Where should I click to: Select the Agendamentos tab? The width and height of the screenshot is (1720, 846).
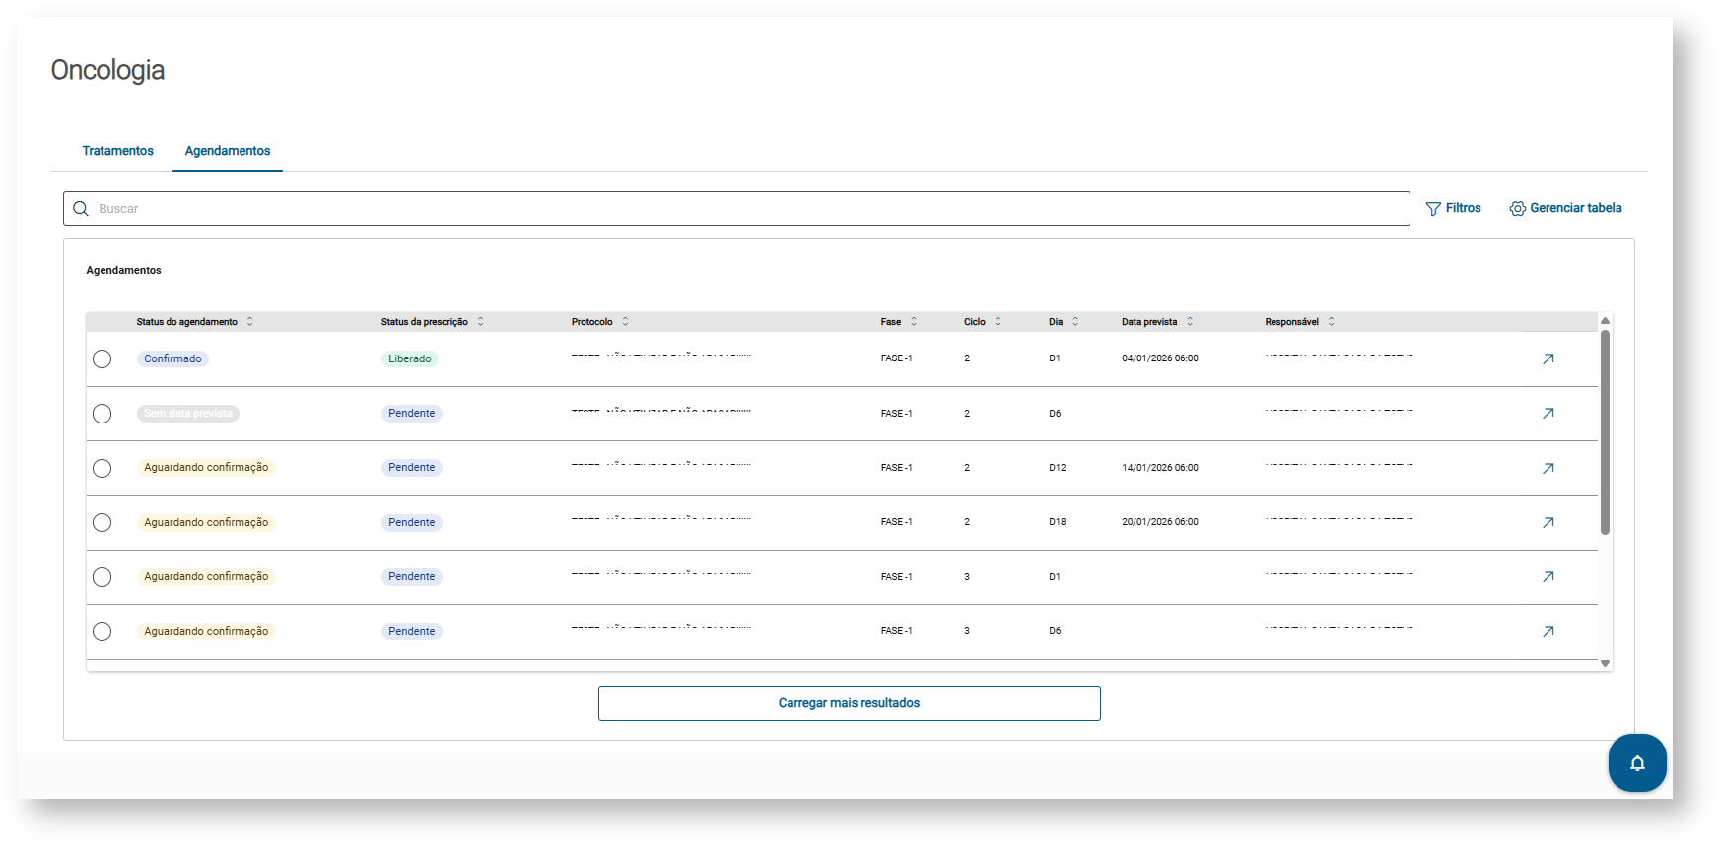click(x=228, y=151)
